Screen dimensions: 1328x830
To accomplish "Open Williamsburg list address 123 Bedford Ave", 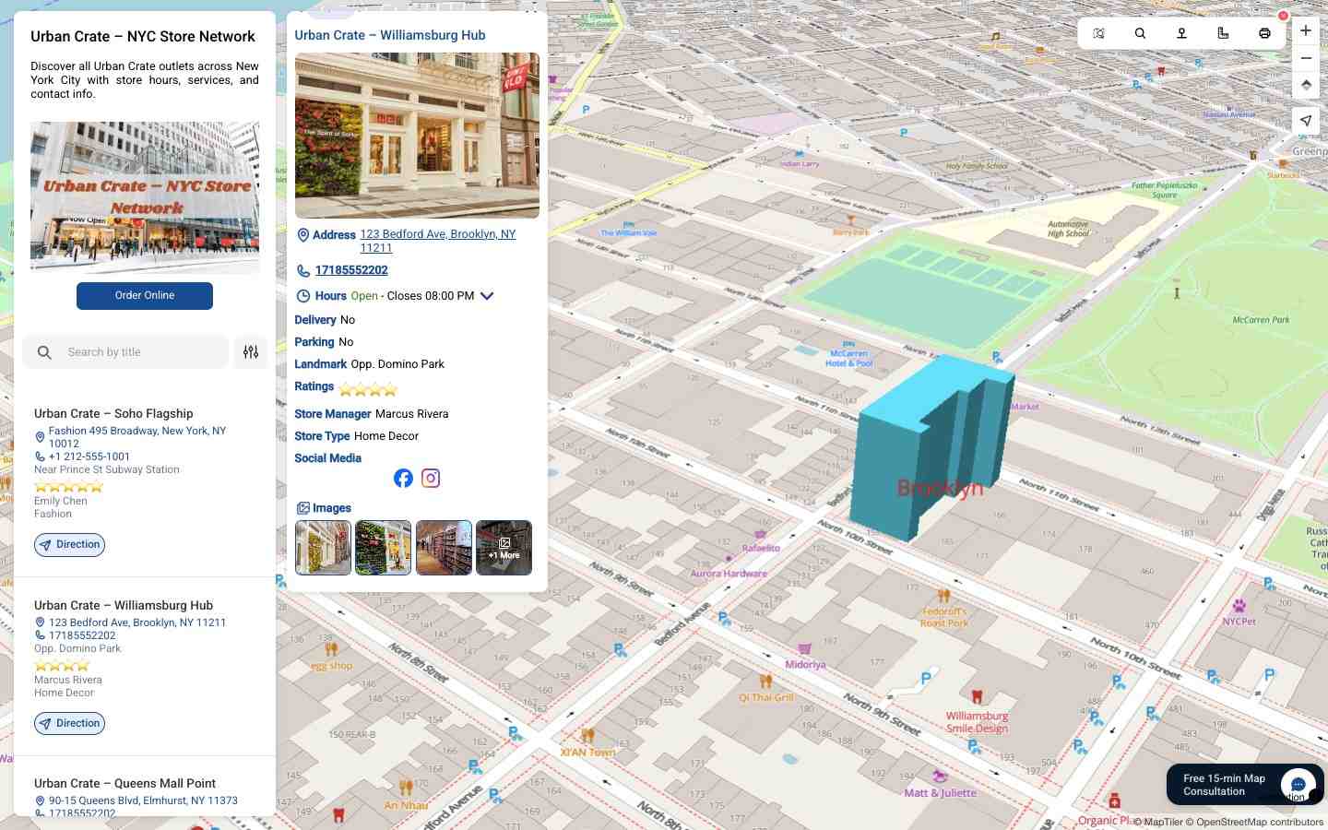I will 137,622.
